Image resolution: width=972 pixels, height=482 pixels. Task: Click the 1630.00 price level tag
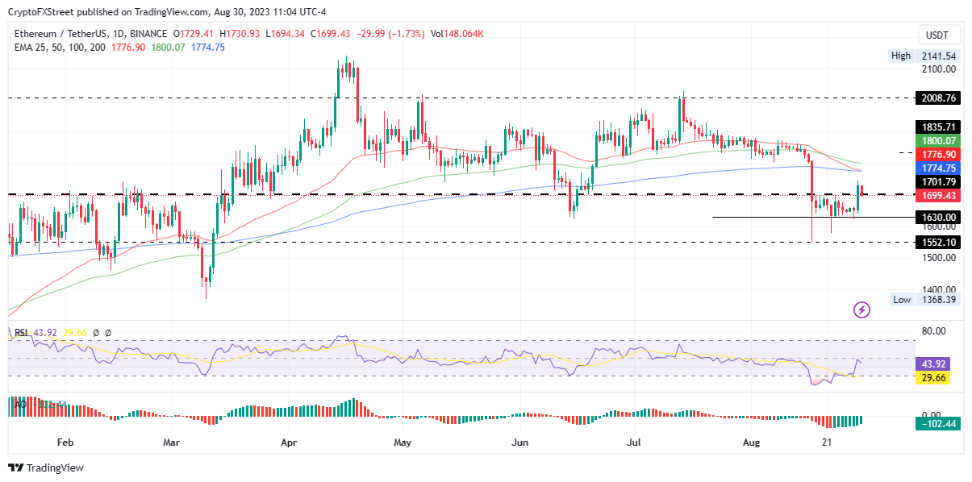pyautogui.click(x=937, y=217)
